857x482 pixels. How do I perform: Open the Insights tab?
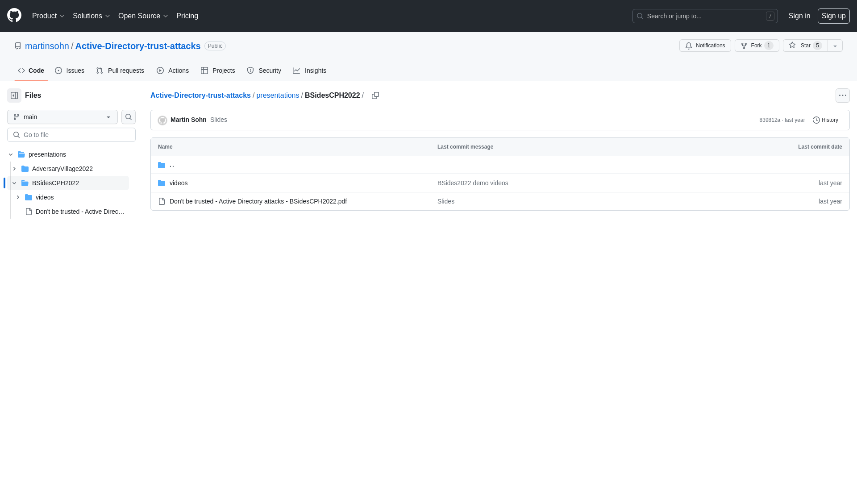[x=310, y=71]
